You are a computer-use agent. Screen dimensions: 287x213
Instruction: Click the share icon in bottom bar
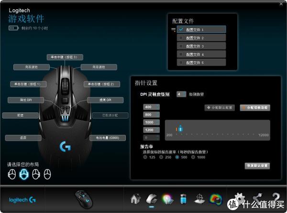(x=257, y=198)
